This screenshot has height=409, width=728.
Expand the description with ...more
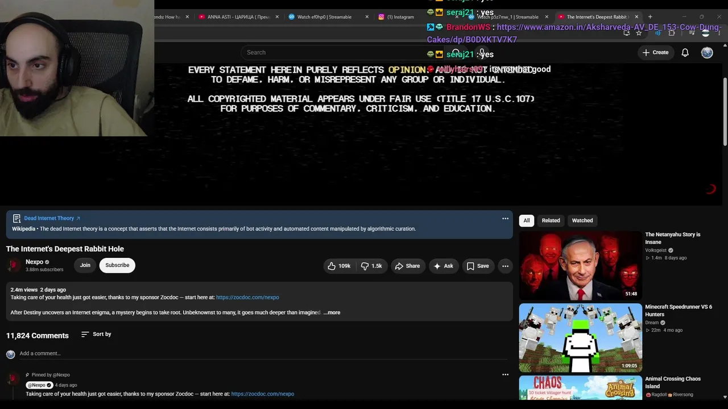tap(332, 312)
